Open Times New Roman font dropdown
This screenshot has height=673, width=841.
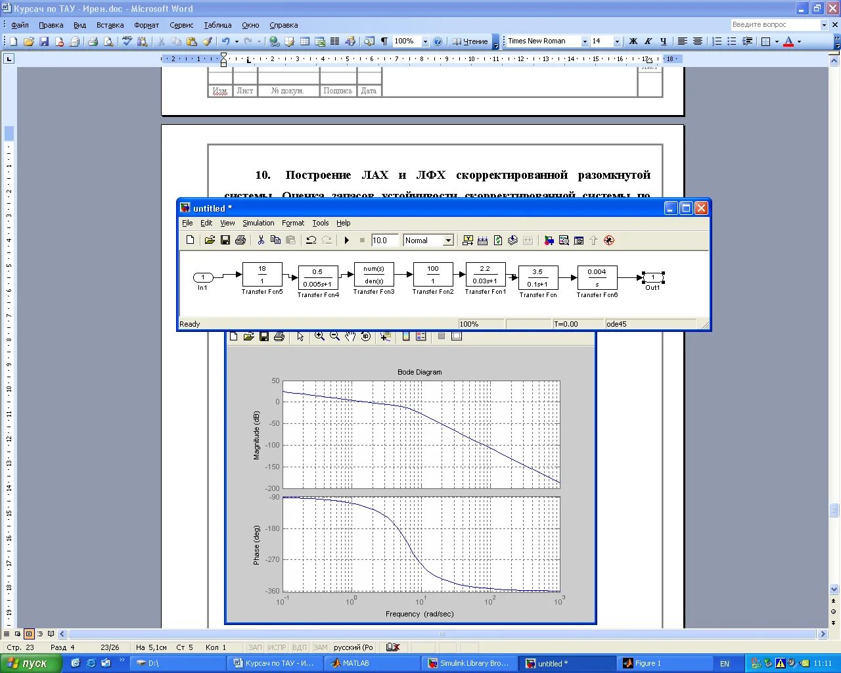point(585,41)
